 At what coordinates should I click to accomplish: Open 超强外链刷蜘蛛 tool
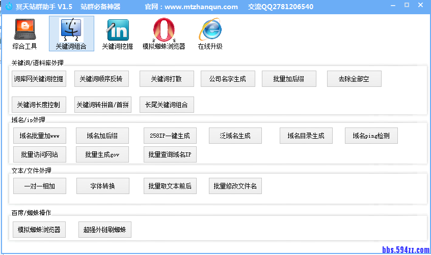pyautogui.click(x=105, y=230)
